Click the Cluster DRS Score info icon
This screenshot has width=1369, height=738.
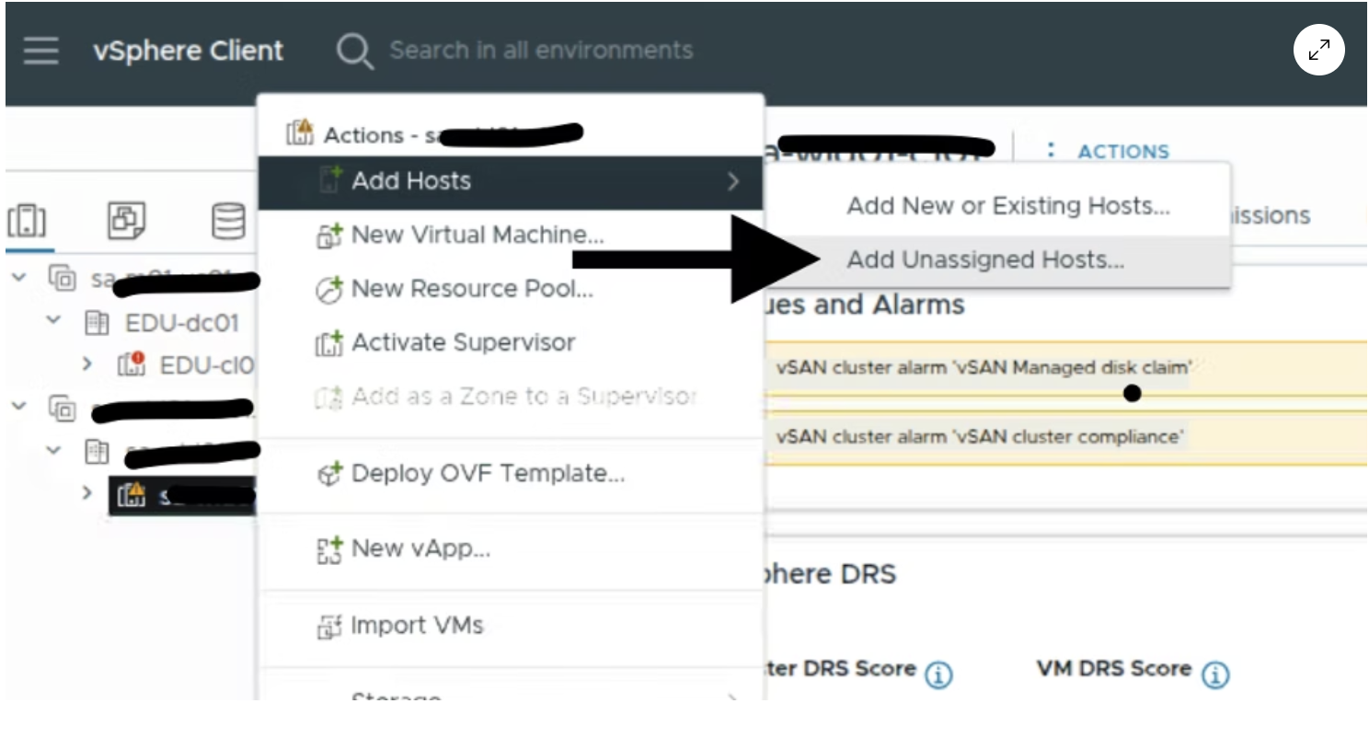pyautogui.click(x=938, y=675)
